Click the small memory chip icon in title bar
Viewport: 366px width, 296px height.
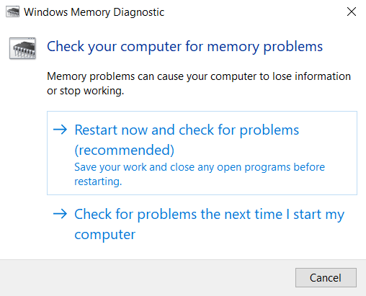coord(13,12)
